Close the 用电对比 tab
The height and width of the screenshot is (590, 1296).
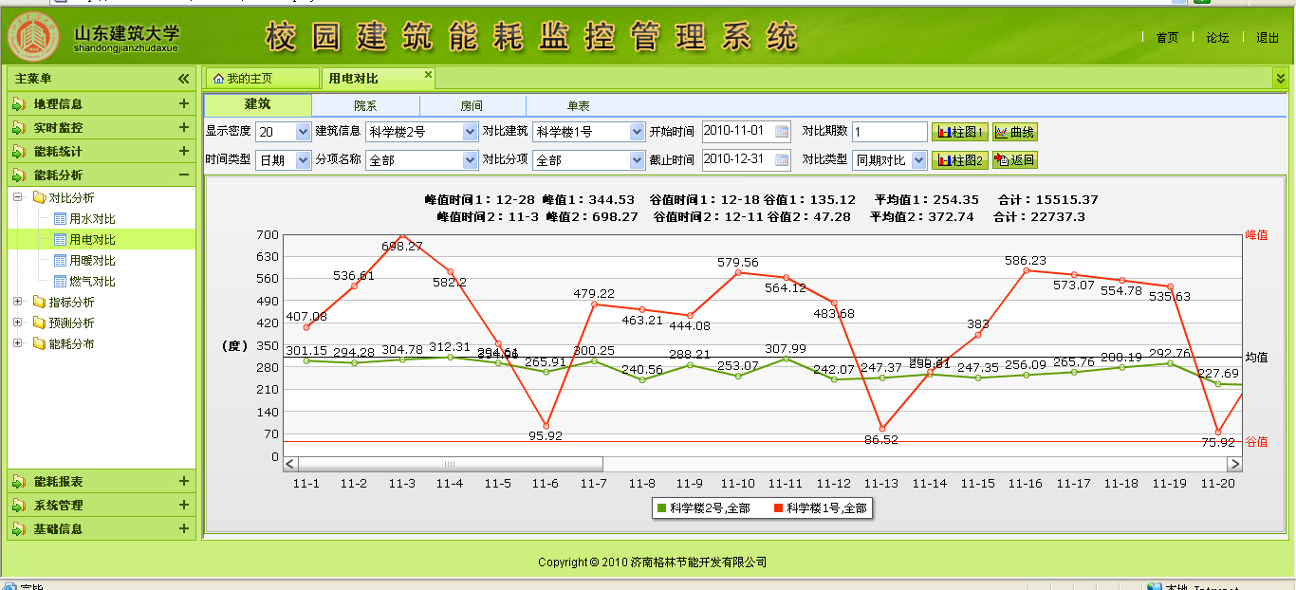point(428,74)
